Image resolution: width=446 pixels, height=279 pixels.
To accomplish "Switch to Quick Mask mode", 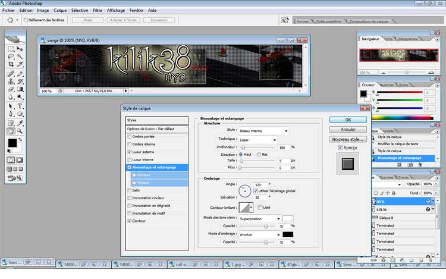I will point(20,160).
